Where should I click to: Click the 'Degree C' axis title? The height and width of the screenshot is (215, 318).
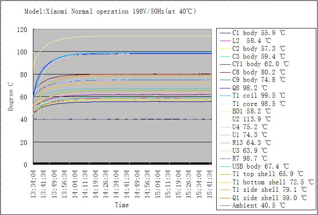tap(11, 97)
